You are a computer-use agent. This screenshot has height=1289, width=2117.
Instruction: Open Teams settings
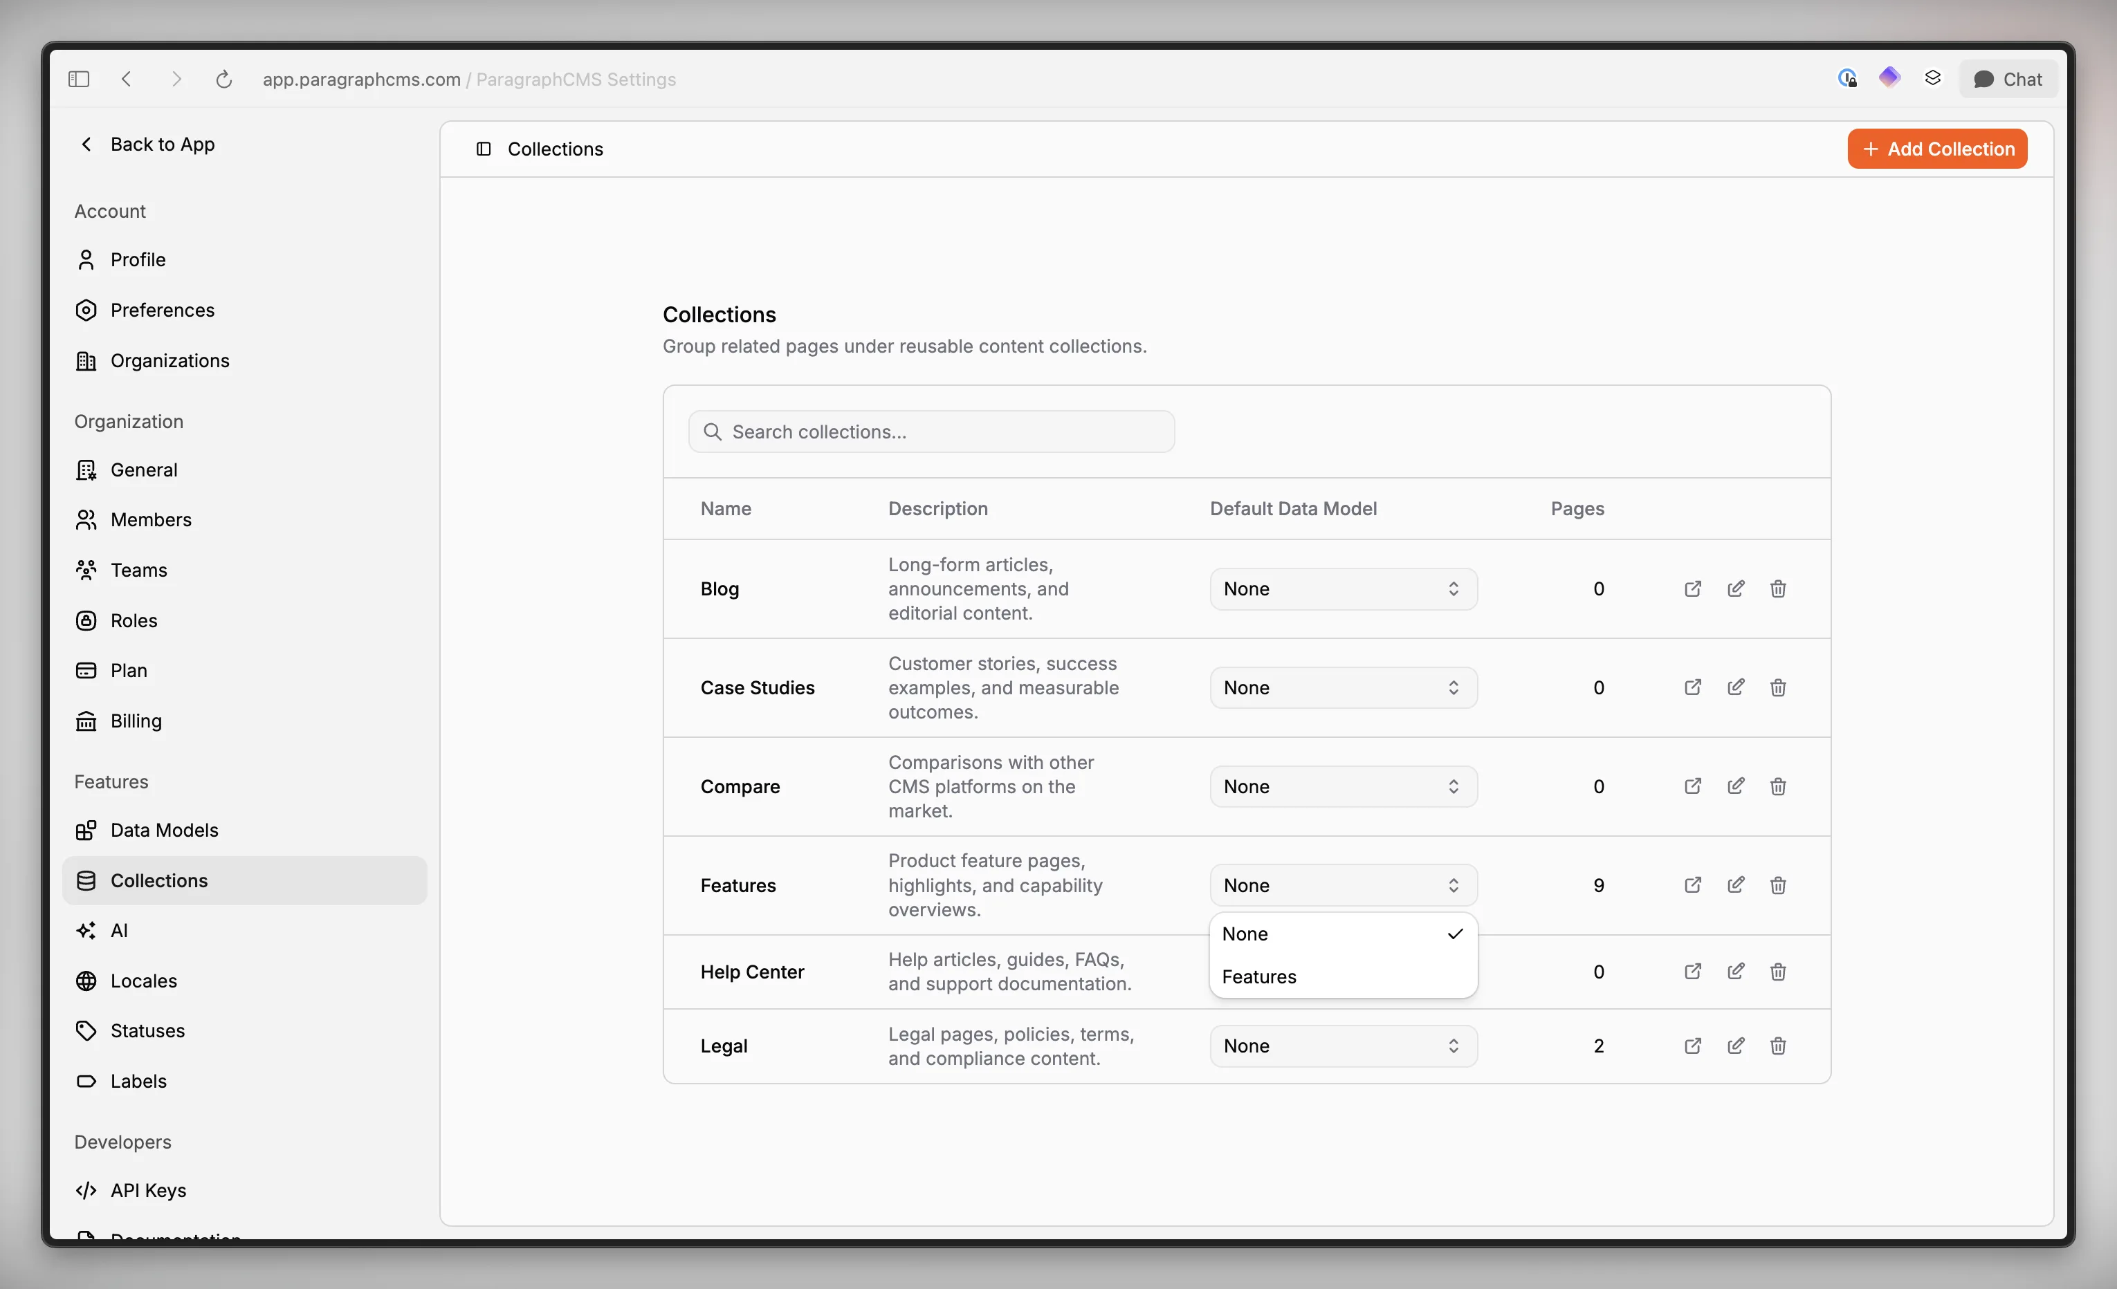point(244,571)
